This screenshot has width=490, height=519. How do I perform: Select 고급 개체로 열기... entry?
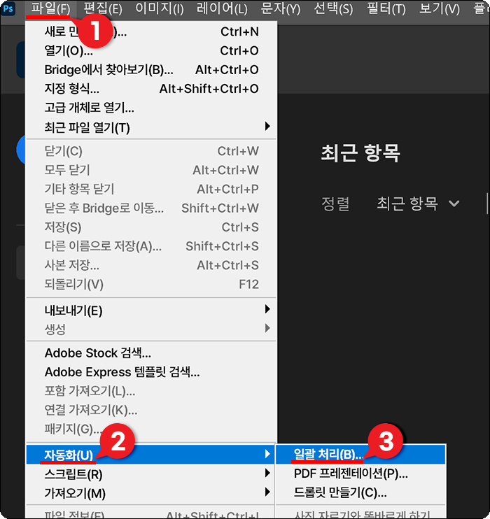point(151,108)
